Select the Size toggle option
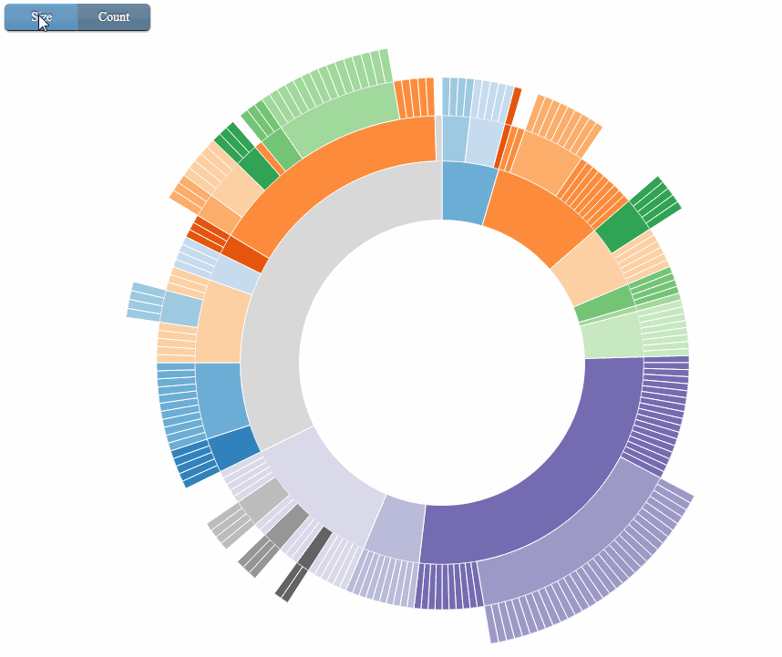Image resolution: width=782 pixels, height=657 pixels. point(40,16)
